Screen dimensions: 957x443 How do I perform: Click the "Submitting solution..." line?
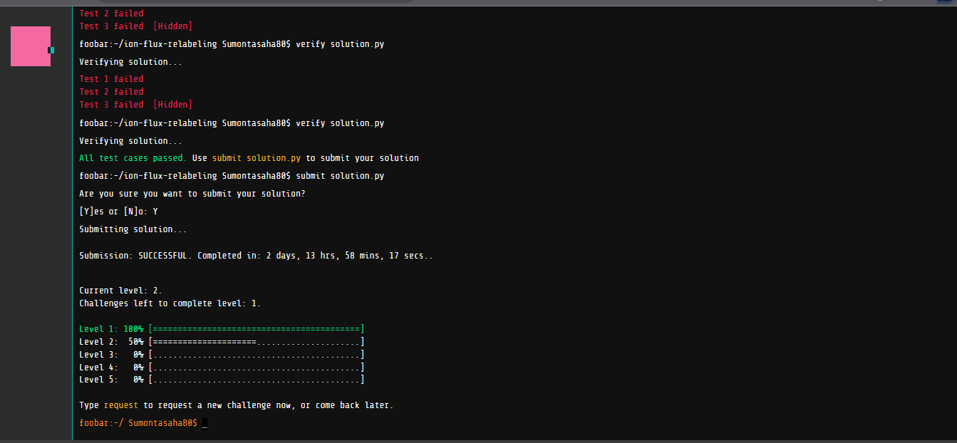[133, 229]
